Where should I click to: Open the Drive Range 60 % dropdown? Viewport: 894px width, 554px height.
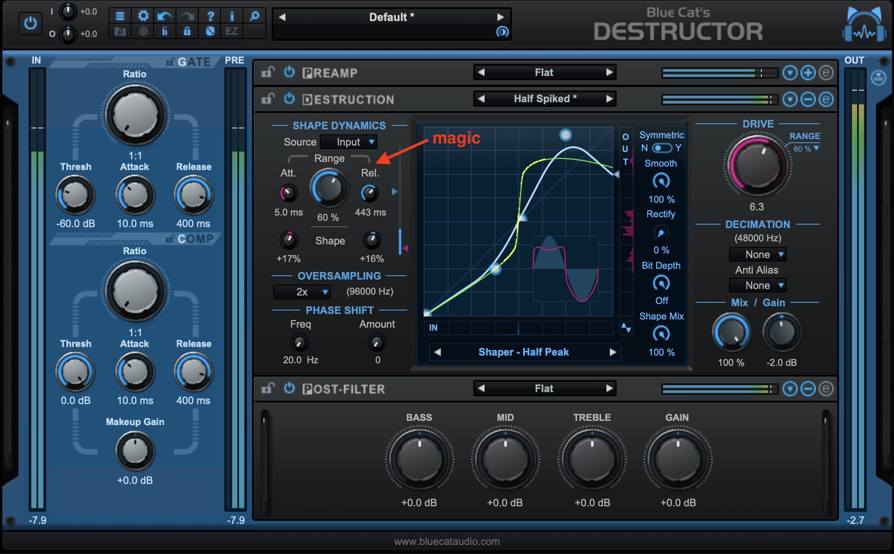pos(806,149)
